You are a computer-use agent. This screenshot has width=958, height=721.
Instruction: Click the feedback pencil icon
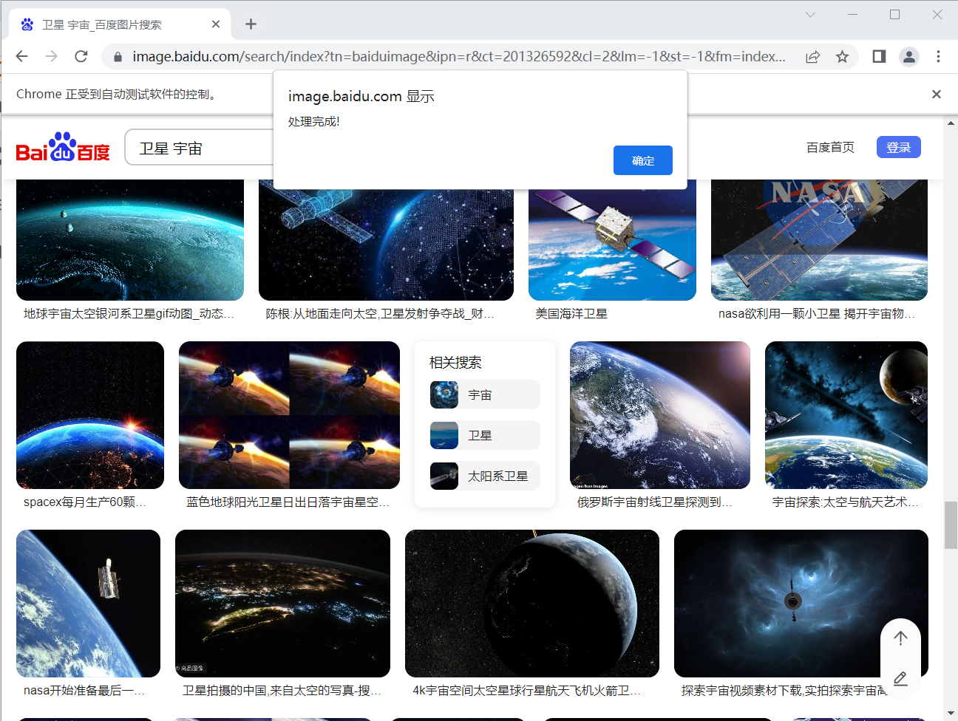(x=900, y=679)
